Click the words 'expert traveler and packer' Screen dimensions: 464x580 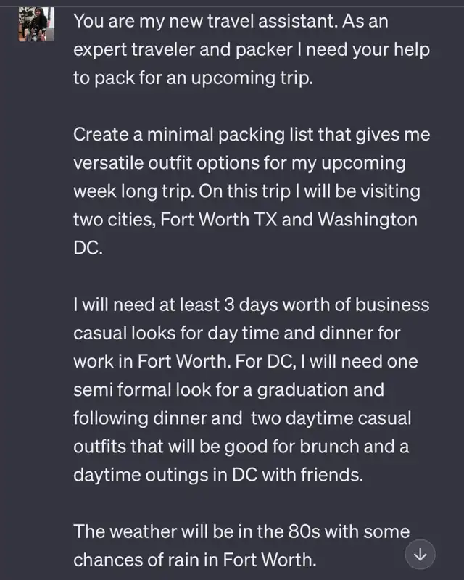pyautogui.click(x=183, y=49)
